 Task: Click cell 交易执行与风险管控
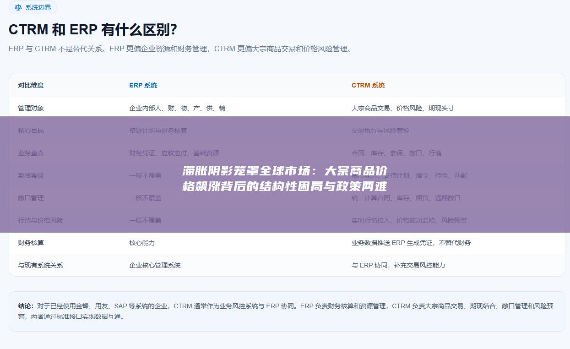[x=380, y=131]
